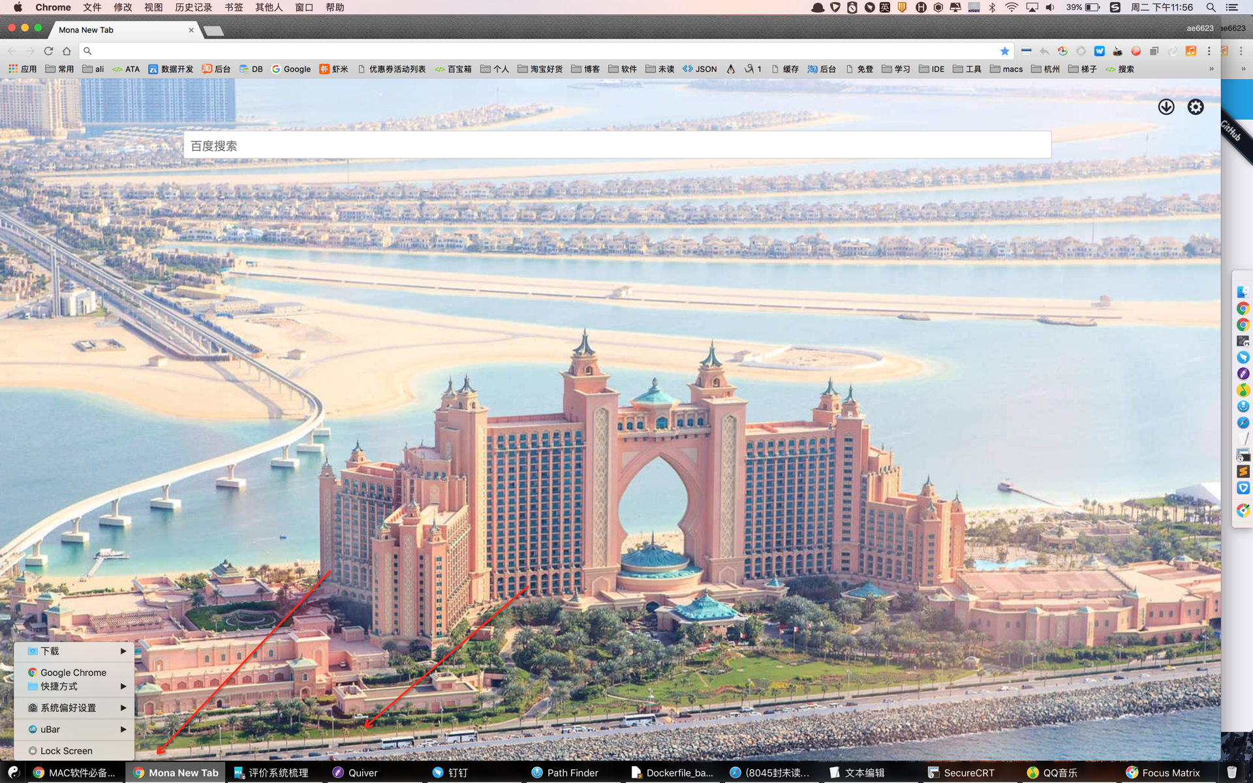
Task: Open the 虾米 bookmark
Action: point(333,69)
